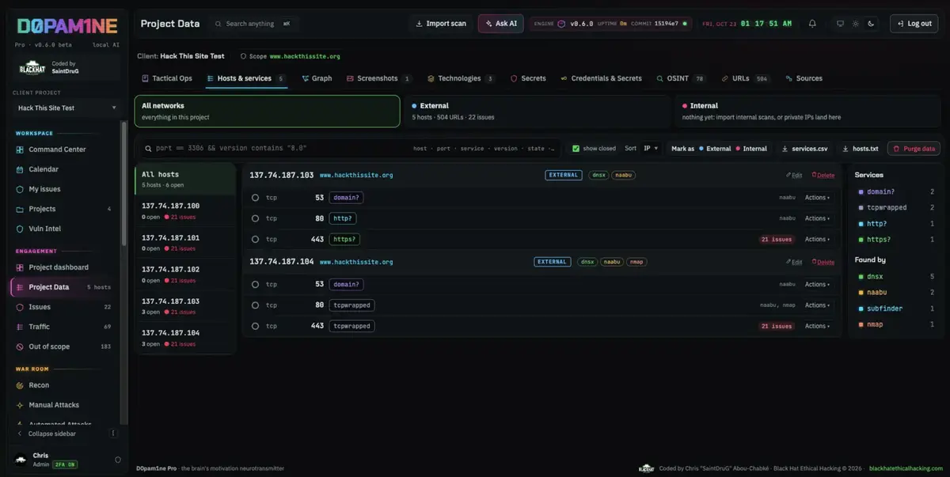
Task: Uncheck the show closed checkbox
Action: click(576, 149)
